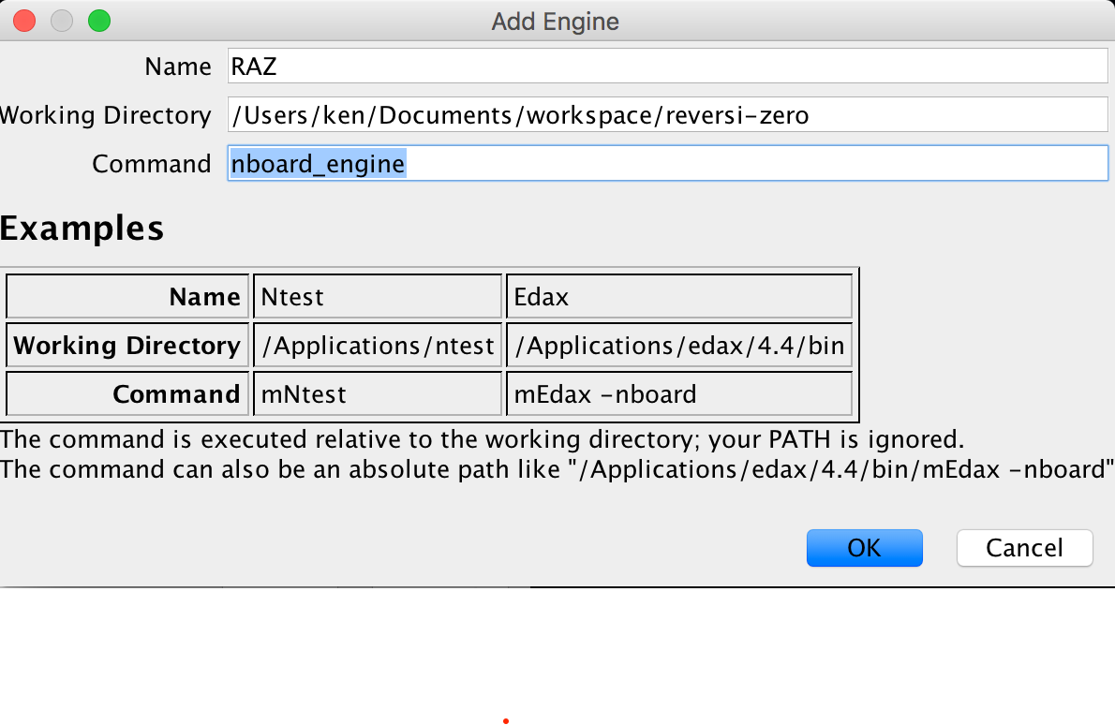Select the Command field with nboard_engine
1115x725 pixels.
pyautogui.click(x=667, y=164)
